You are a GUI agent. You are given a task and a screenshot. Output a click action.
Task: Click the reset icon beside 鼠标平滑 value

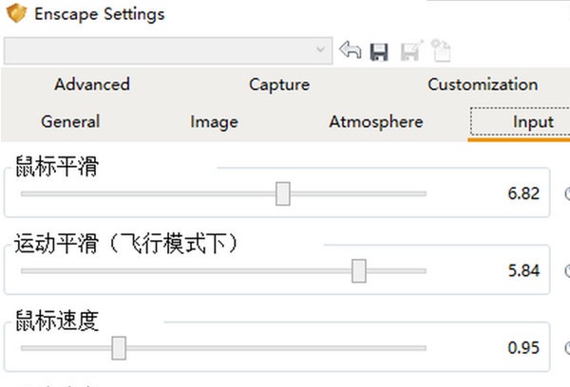pyautogui.click(x=567, y=193)
